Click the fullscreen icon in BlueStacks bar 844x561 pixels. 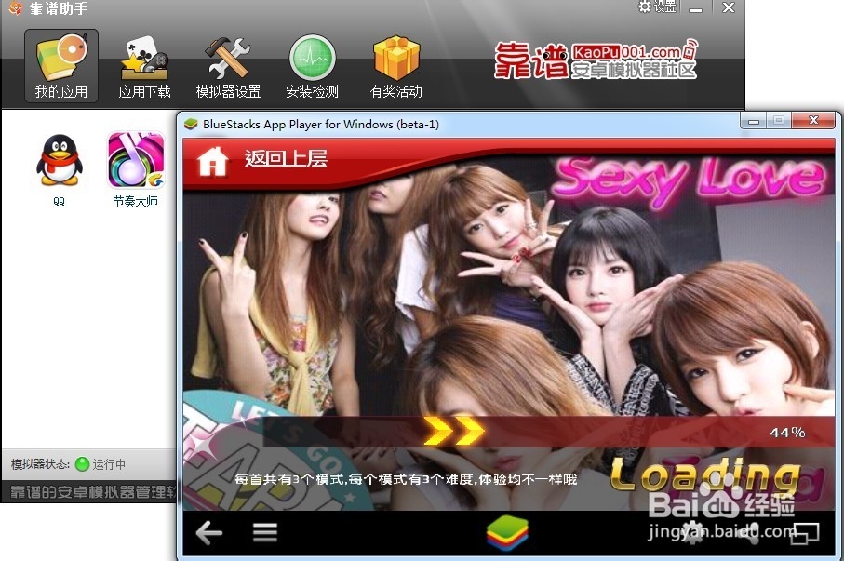coord(807,532)
